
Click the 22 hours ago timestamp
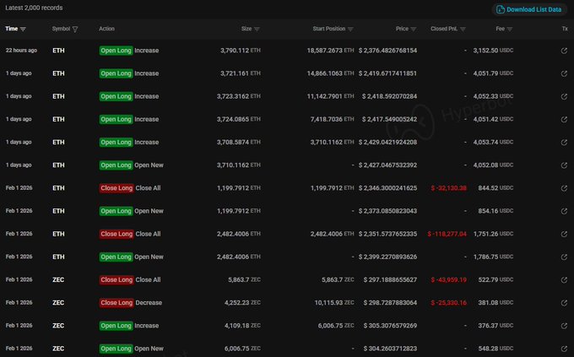click(x=21, y=51)
